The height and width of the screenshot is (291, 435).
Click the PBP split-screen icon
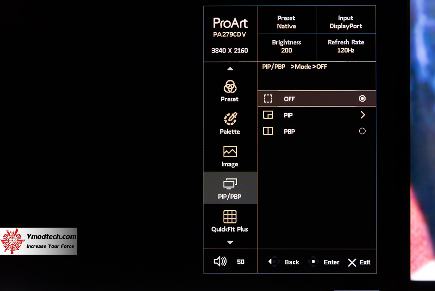[x=268, y=131]
